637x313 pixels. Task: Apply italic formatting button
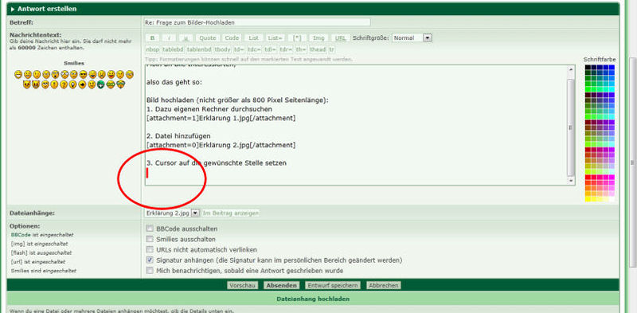click(x=169, y=37)
